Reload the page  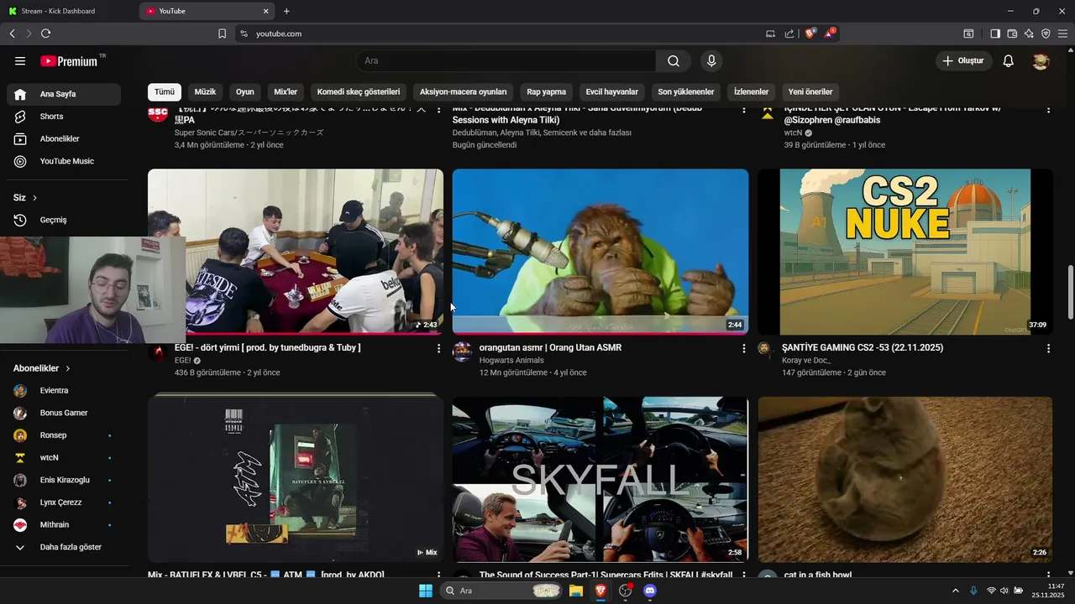pyautogui.click(x=46, y=34)
